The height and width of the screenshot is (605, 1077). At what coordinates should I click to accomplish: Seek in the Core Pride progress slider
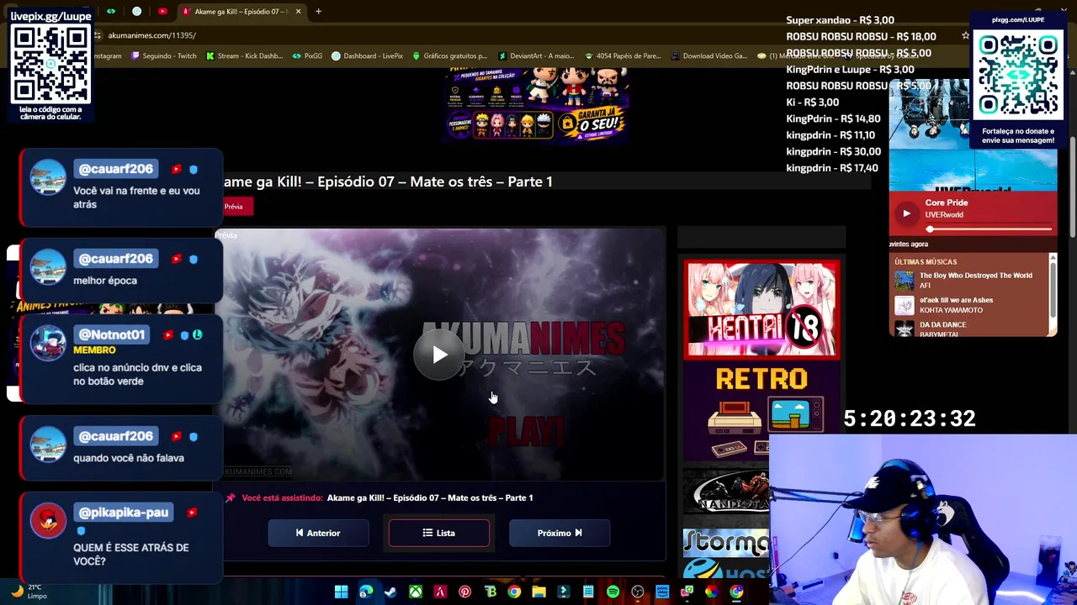click(989, 229)
